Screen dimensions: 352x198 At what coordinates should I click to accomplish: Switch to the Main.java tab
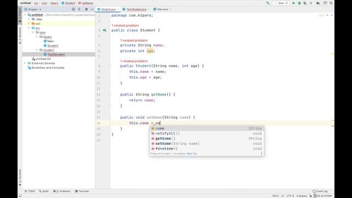coord(162,9)
